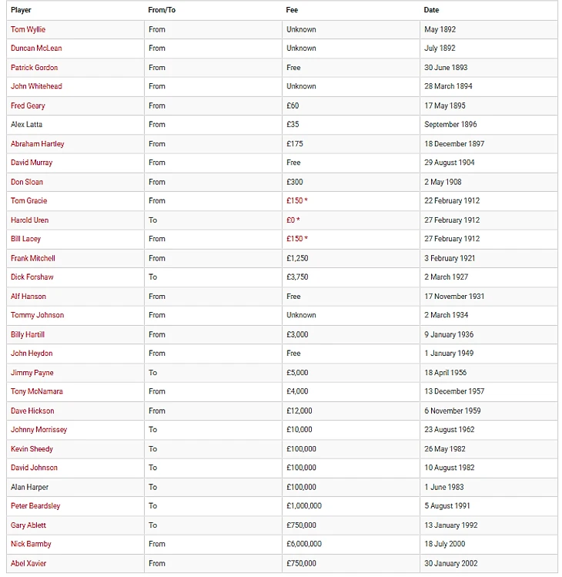This screenshot has height=577, width=562.
Task: Open Tom Wyllie player link
Action: 28,29
